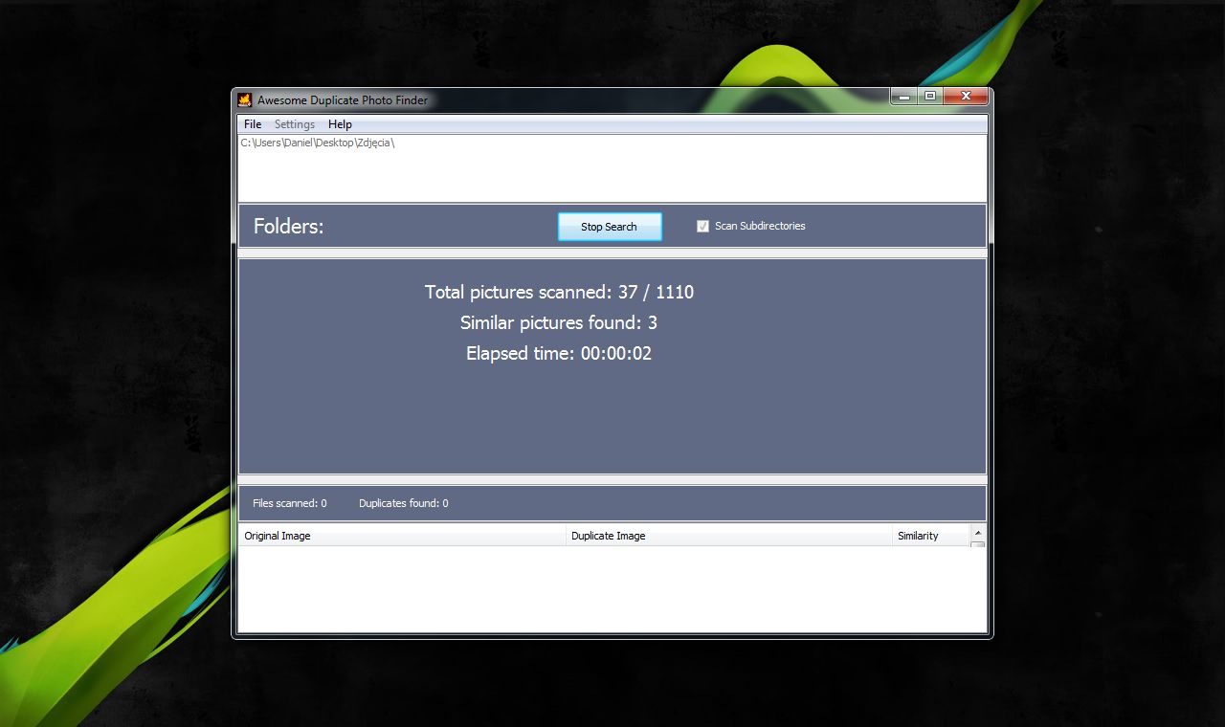Viewport: 1225px width, 727px height.
Task: Click the Duplicates found: 0 status
Action: click(x=404, y=503)
